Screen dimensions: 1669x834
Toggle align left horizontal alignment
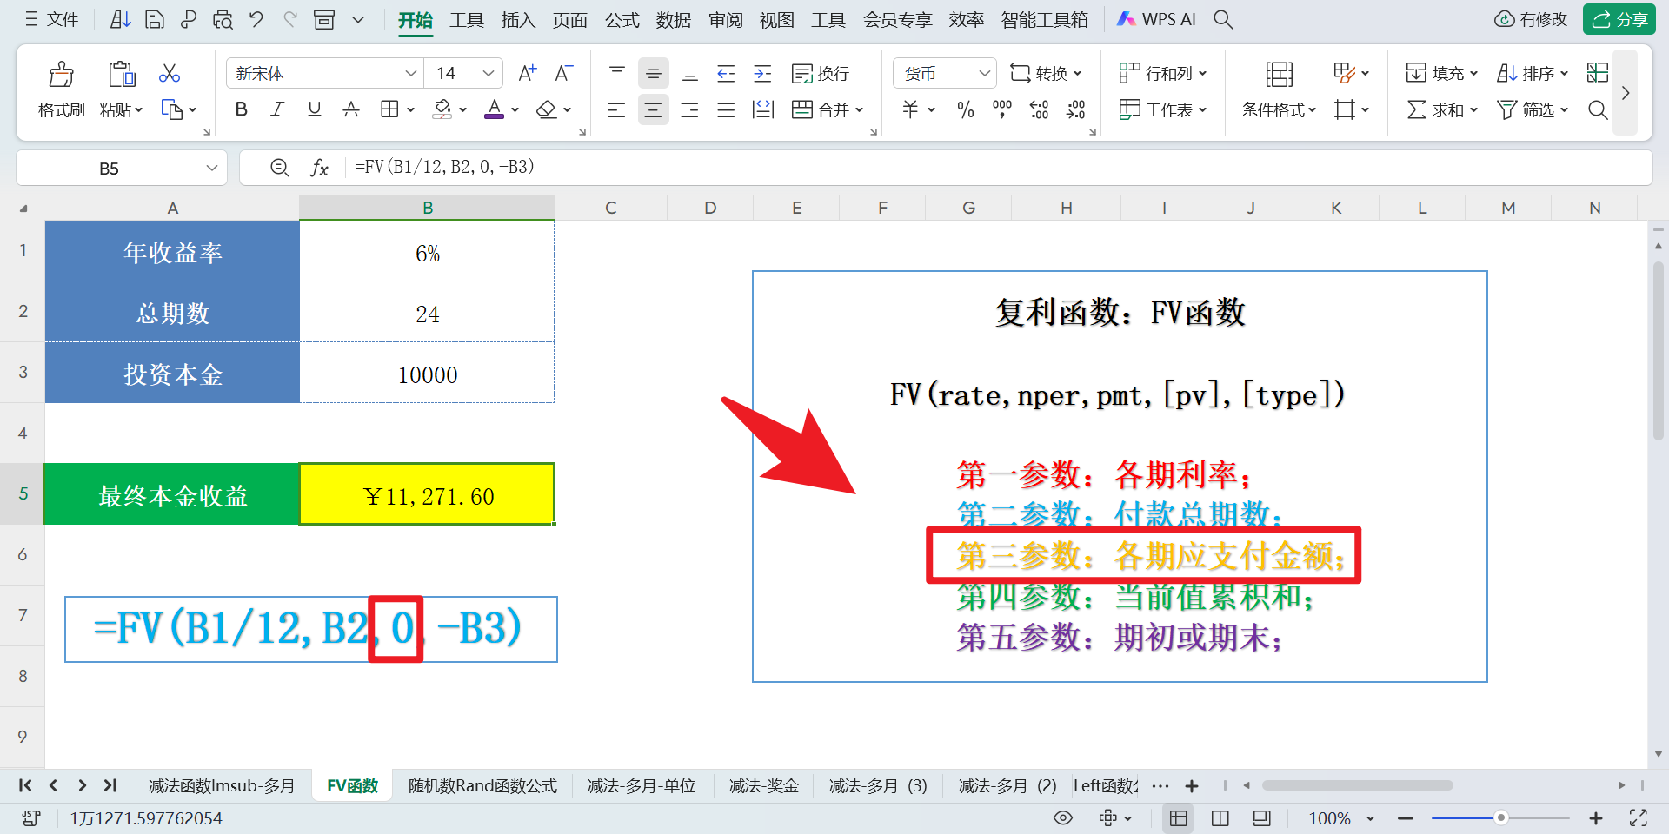616,109
